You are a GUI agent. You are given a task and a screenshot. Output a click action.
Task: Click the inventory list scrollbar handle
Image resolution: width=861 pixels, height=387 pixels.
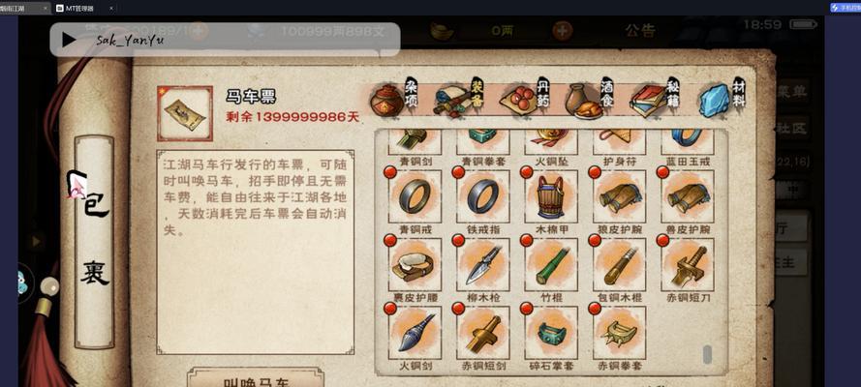[707, 354]
